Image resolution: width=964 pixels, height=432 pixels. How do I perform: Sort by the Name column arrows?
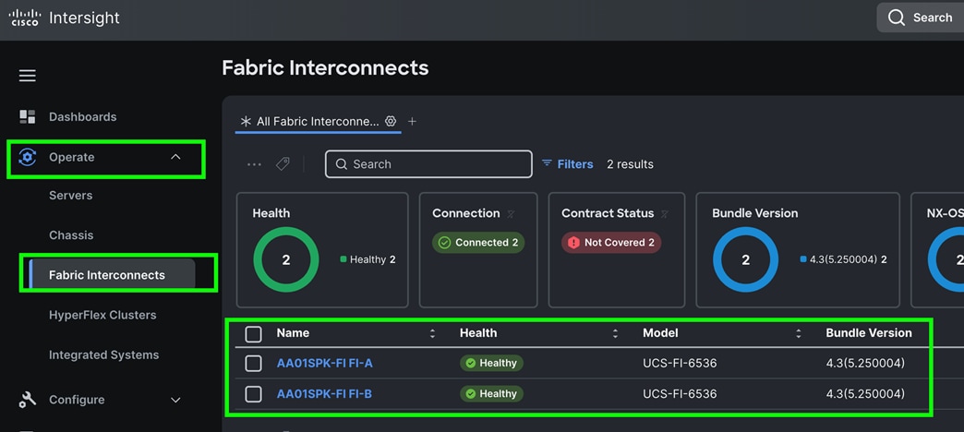click(432, 333)
